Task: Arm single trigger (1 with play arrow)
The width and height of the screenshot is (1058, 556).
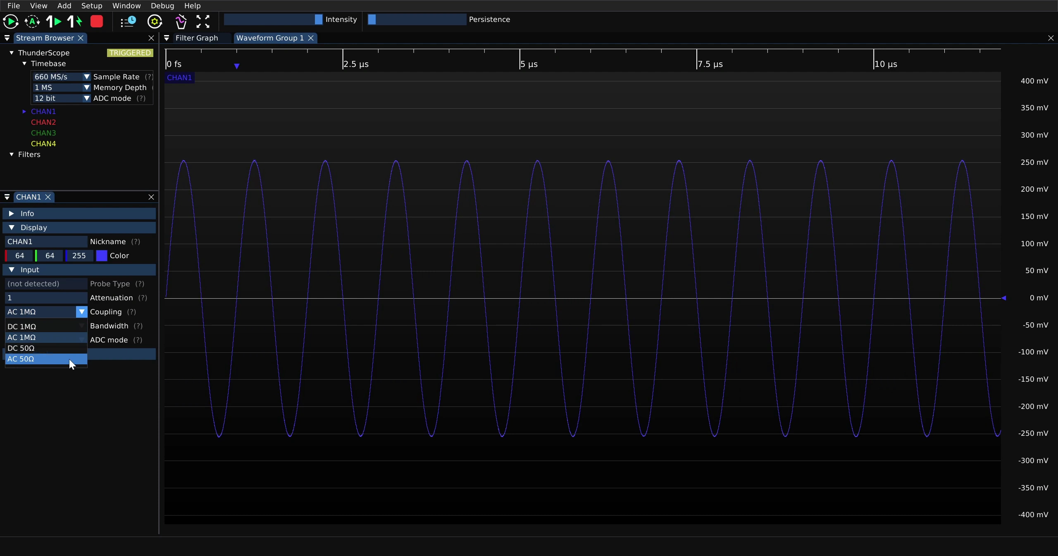Action: point(54,21)
